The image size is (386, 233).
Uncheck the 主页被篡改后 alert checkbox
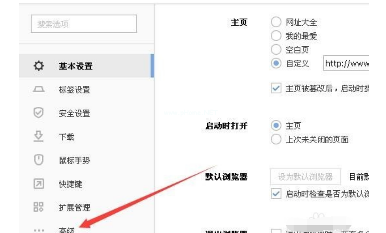tap(276, 88)
